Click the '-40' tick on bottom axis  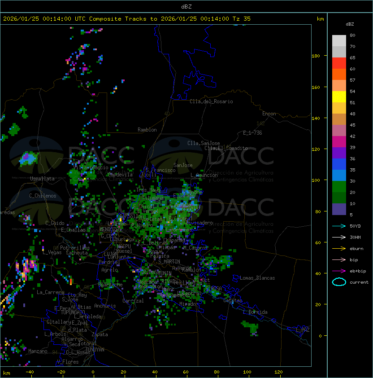[x=30, y=372]
